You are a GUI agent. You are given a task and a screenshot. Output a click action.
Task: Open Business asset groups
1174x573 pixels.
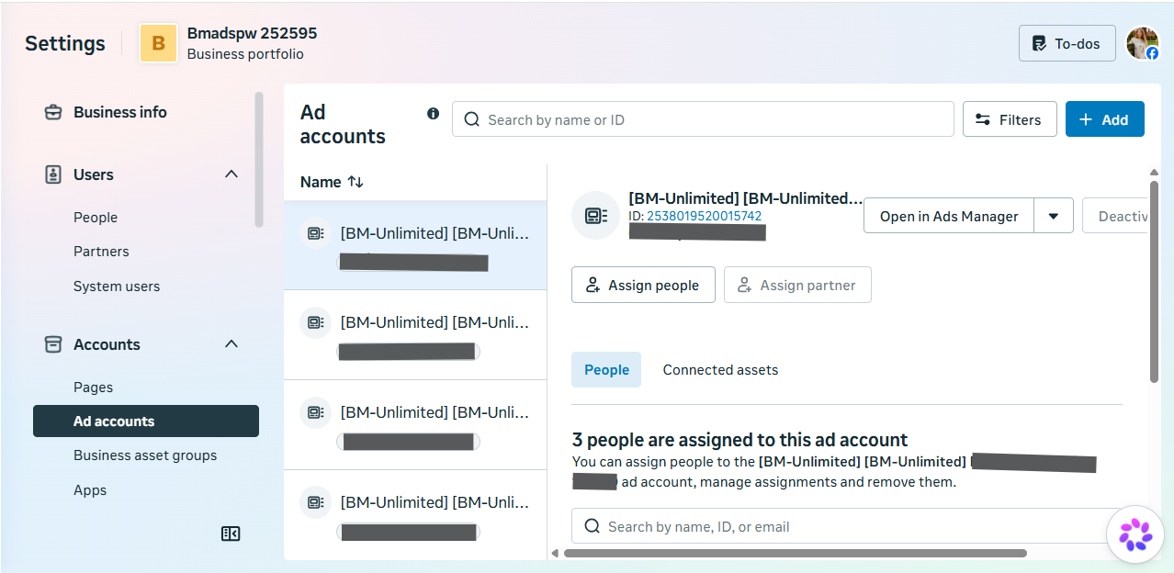coord(145,455)
